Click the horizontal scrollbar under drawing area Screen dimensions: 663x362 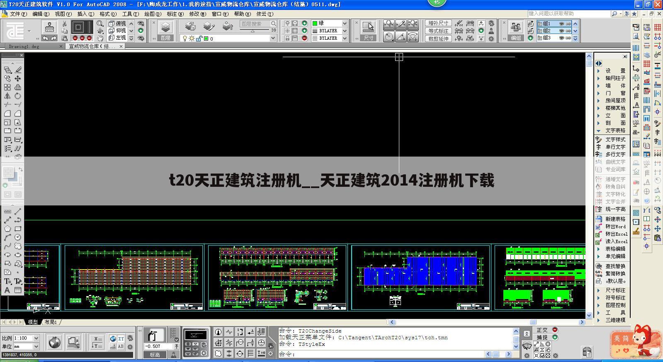coord(487,322)
